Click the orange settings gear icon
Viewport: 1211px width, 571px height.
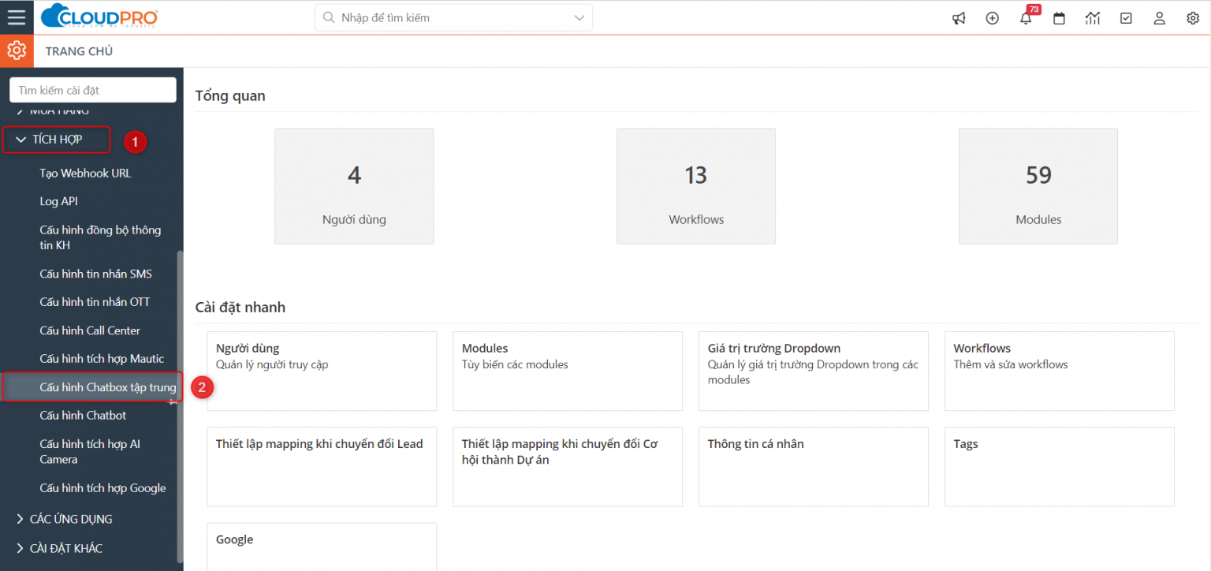pos(17,50)
